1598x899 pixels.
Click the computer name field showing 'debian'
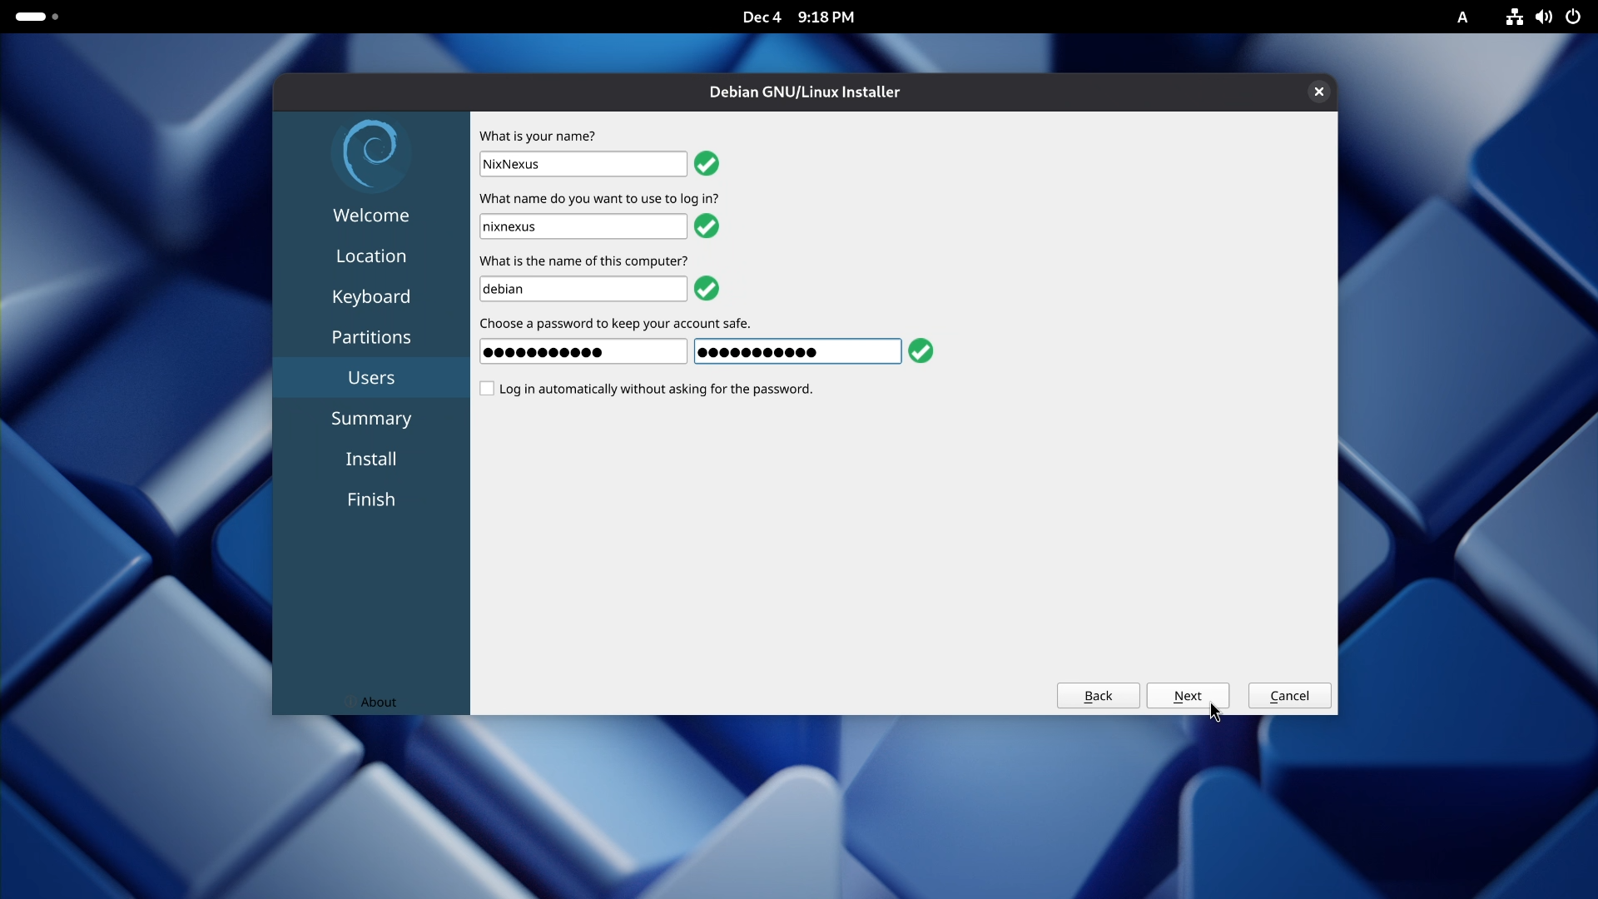(582, 288)
